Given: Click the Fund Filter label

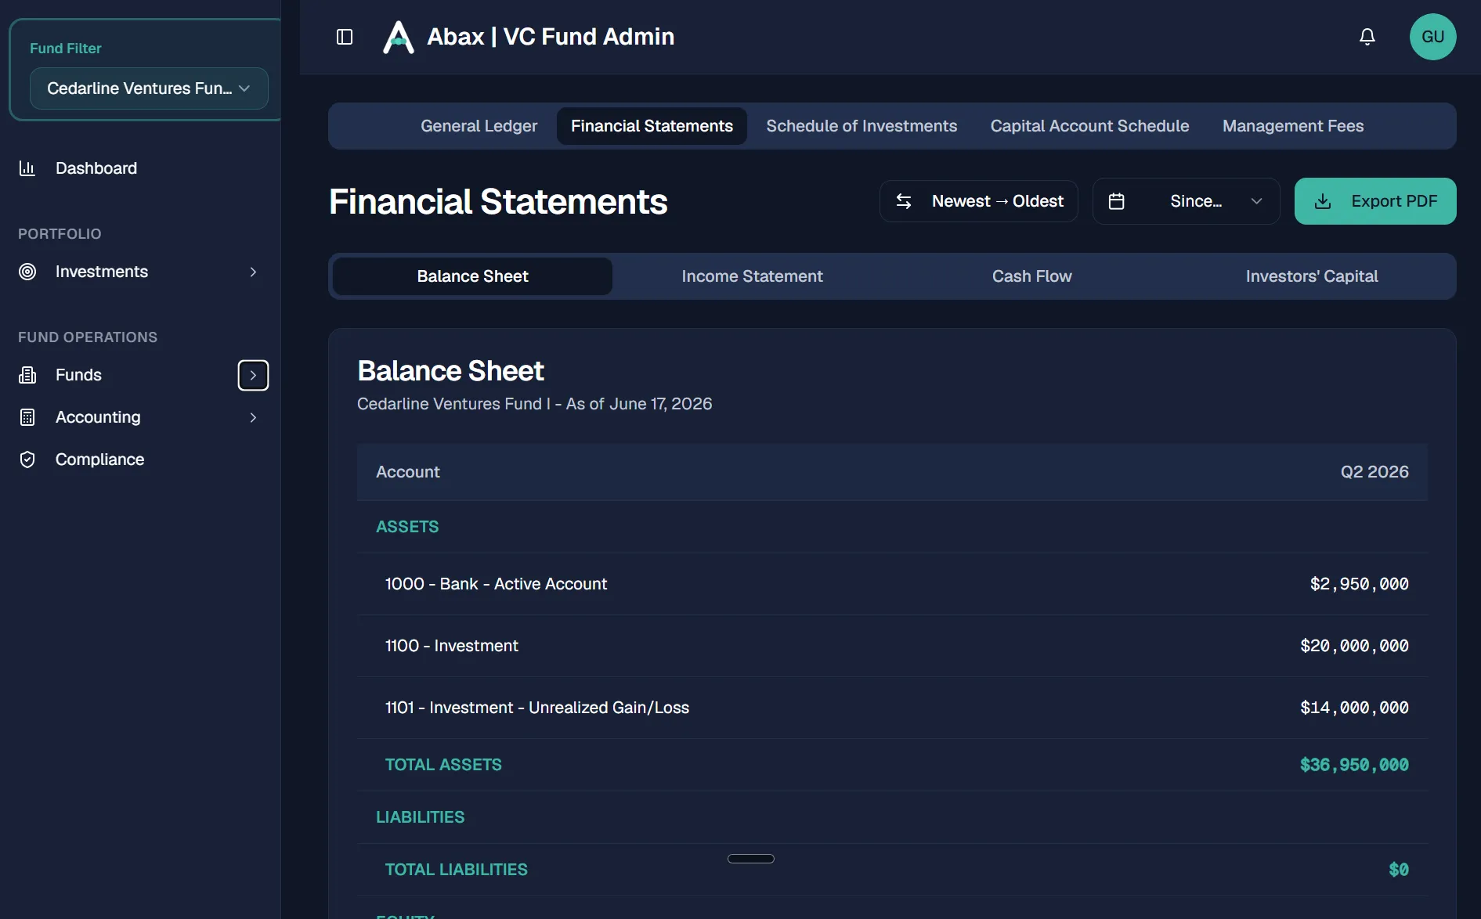Looking at the screenshot, I should [x=65, y=49].
